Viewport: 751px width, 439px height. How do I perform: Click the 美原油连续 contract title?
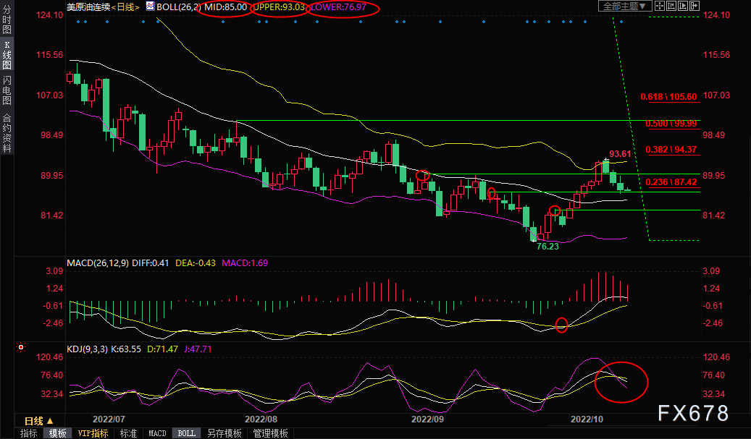(x=88, y=7)
